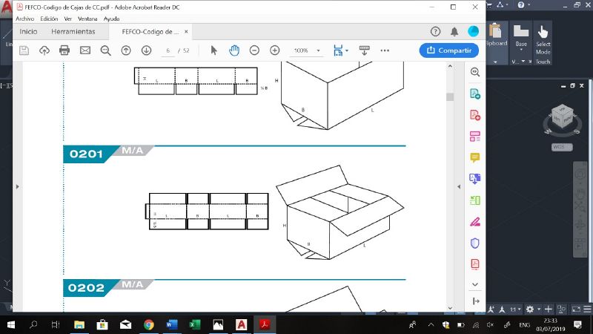Screen dimensions: 593x334
Task: Open the Action Center notification icon
Action: tap(577, 324)
